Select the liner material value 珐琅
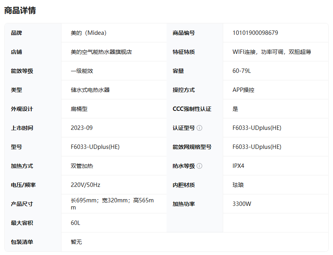This screenshot has width=333, height=255. [x=238, y=185]
